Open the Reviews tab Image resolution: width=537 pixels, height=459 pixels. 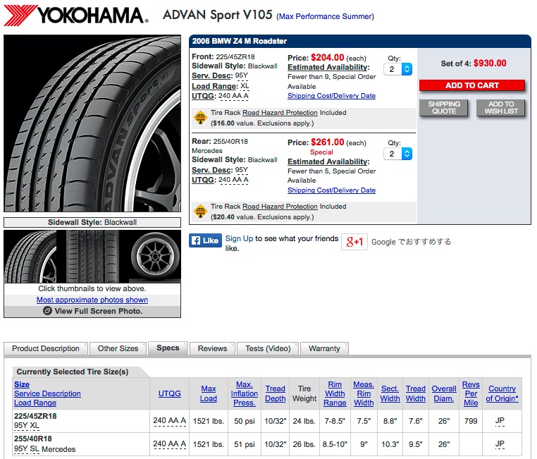[x=212, y=348]
